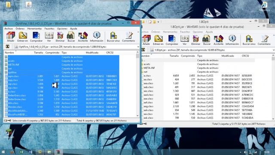275x155 pixels.
Task: Click drive/key status icon in OptiFine window
Action: coord(8,121)
